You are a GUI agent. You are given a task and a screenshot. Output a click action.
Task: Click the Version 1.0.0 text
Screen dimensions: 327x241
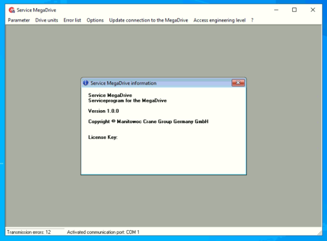click(104, 111)
